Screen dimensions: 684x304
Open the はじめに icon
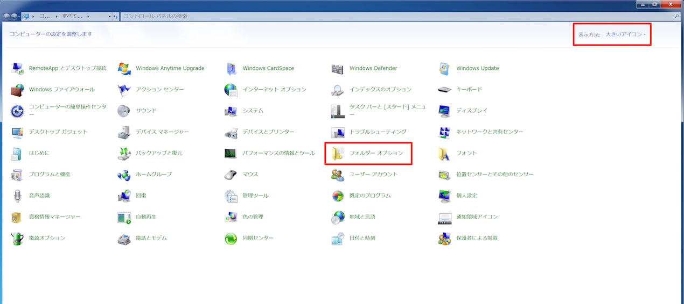(x=17, y=153)
